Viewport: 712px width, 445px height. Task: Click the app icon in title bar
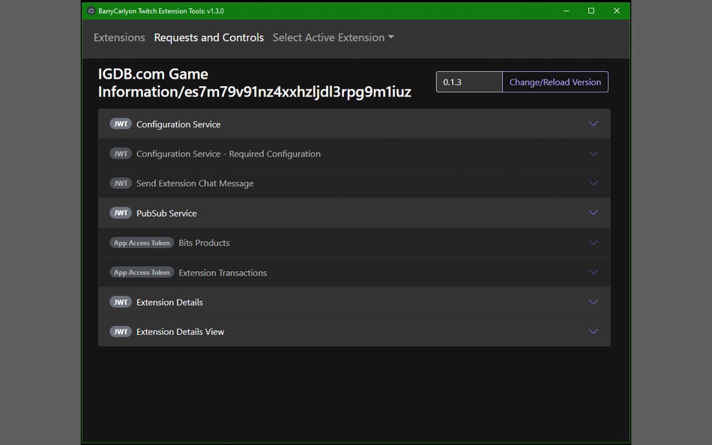click(91, 11)
